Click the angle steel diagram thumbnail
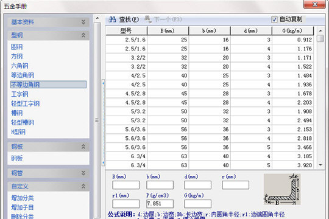 282,189
